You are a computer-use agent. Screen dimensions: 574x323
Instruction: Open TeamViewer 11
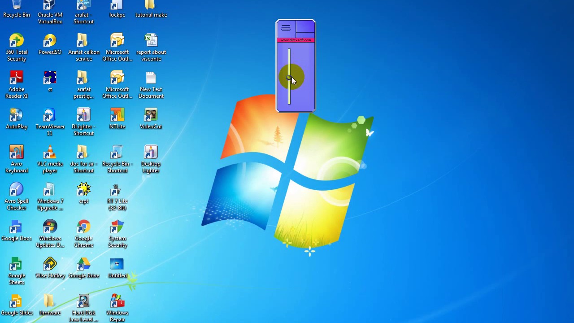tap(50, 122)
